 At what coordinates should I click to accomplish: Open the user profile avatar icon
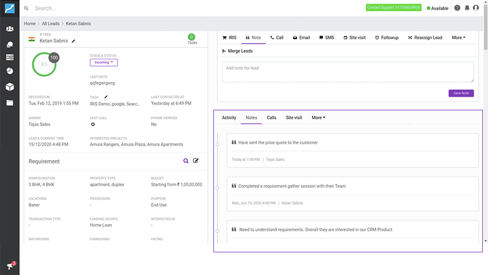click(x=476, y=8)
